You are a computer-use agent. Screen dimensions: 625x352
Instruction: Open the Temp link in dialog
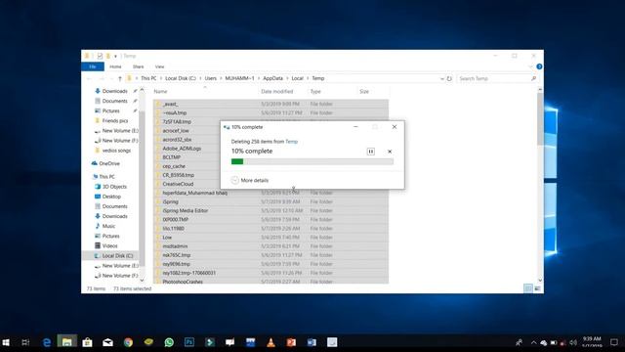pos(291,142)
